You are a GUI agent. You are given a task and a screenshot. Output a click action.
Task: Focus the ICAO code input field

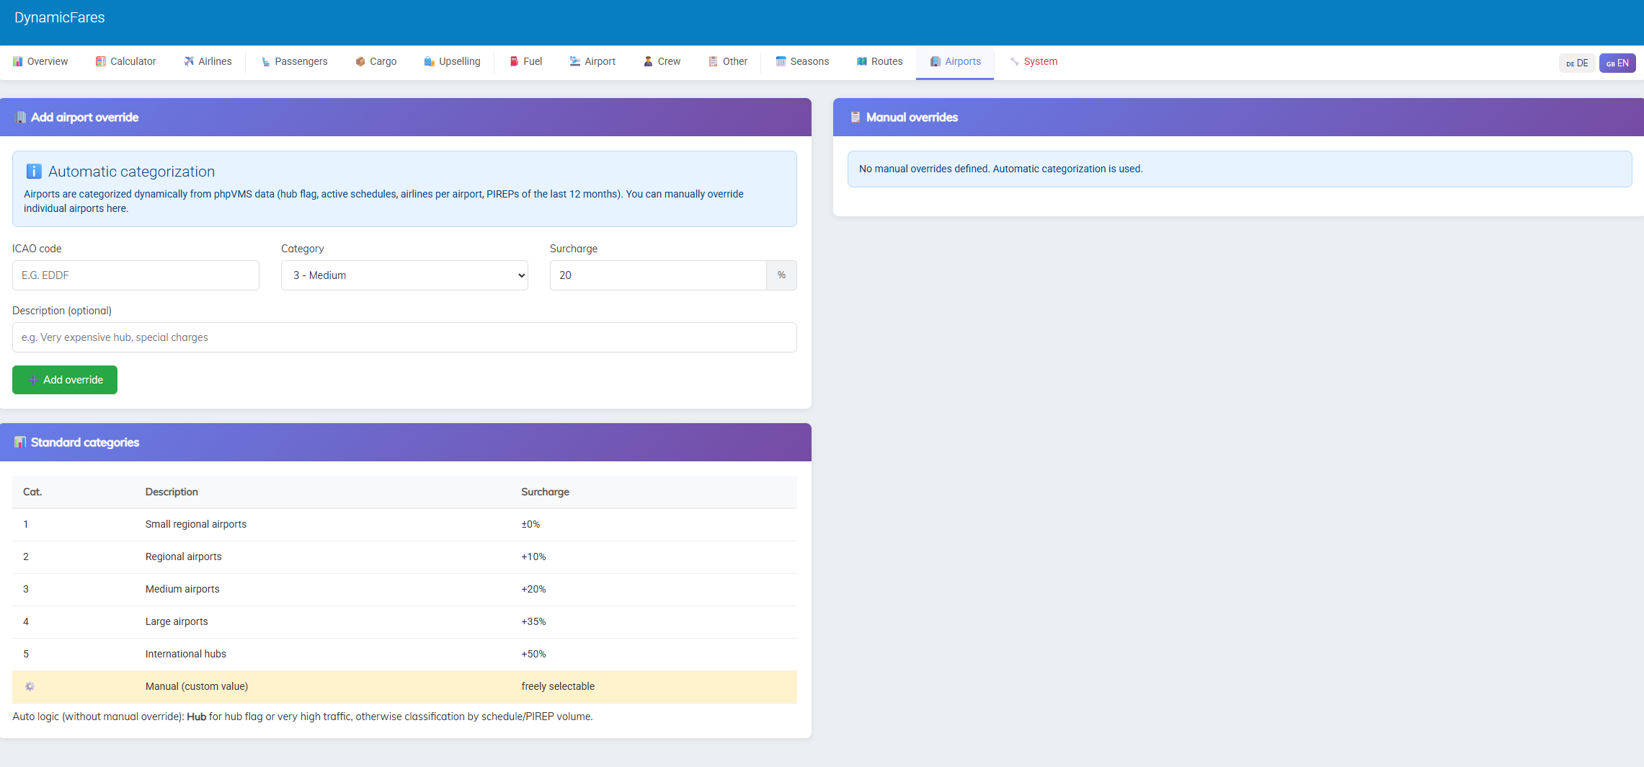coord(135,275)
